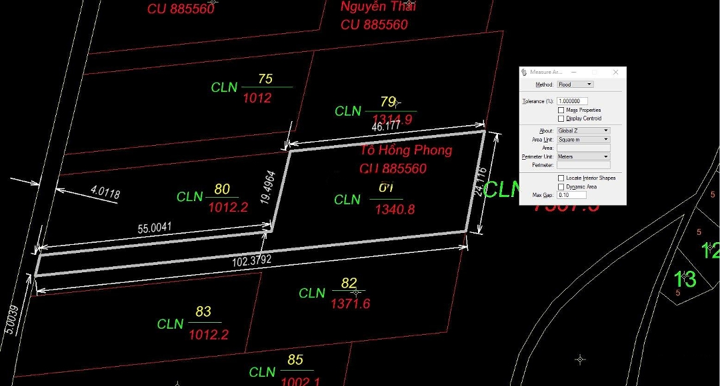
Task: Click the Perimeter result field
Action: coord(583,165)
